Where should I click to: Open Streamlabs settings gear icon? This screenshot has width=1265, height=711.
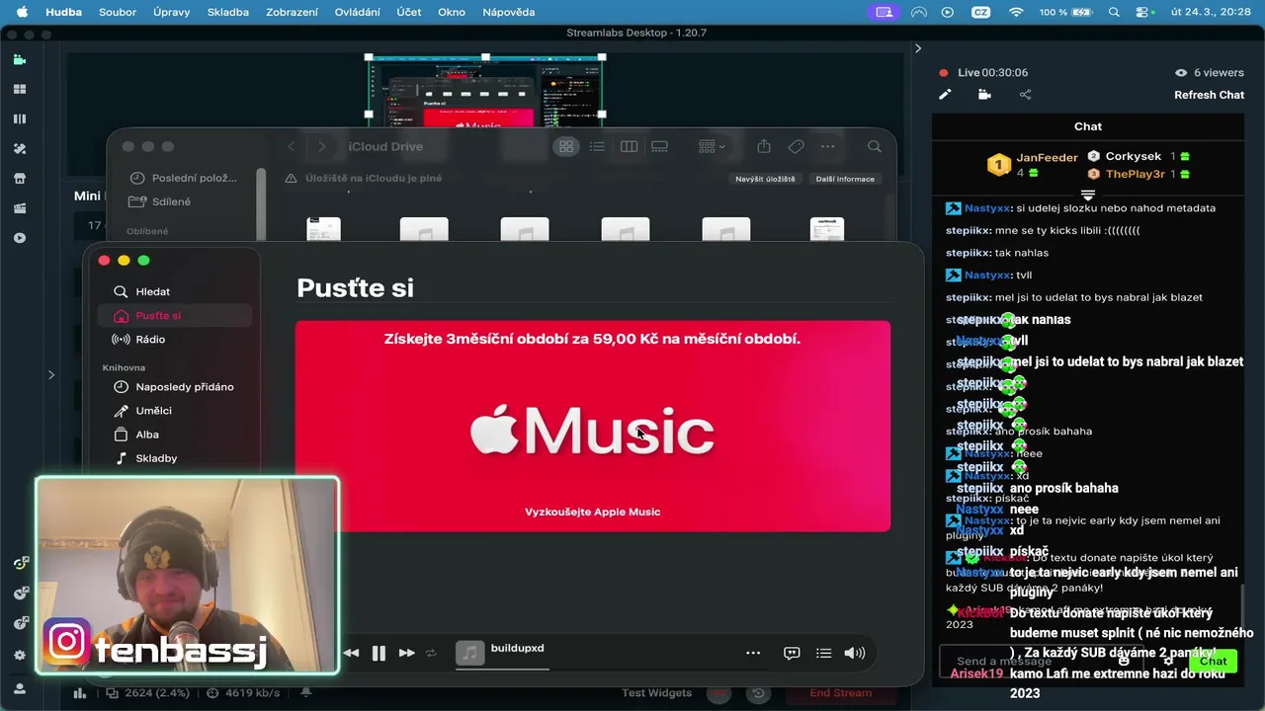click(x=19, y=655)
